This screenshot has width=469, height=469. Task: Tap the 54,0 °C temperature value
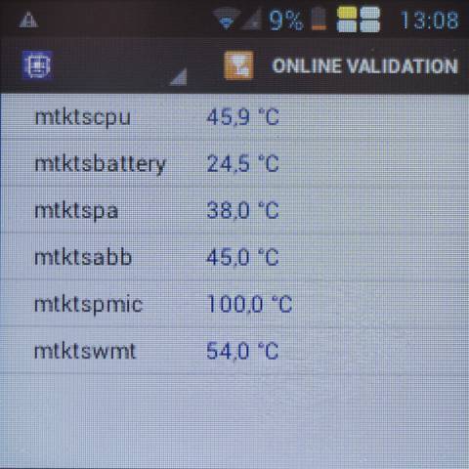[x=243, y=351]
